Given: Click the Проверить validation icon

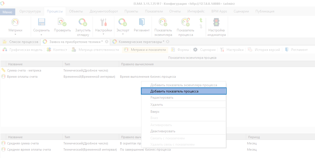Looking at the screenshot, I should point(62,23).
